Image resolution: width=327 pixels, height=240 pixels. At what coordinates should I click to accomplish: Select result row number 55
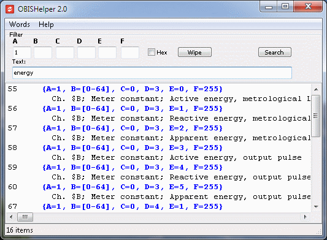click(12, 89)
